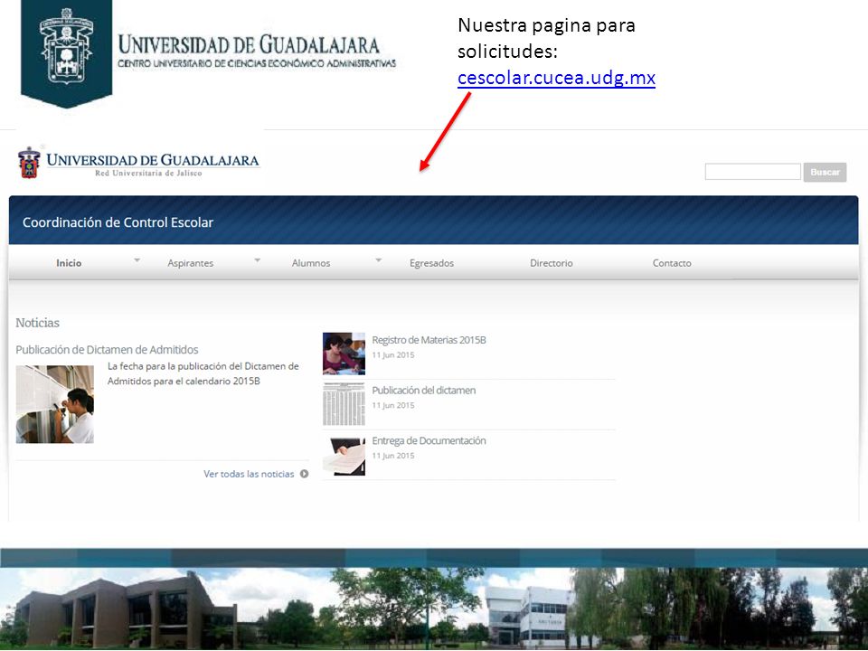Image resolution: width=868 pixels, height=651 pixels.
Task: Click the Centro Universitario de Ciencias Económico Administrativas text
Action: click(x=257, y=63)
